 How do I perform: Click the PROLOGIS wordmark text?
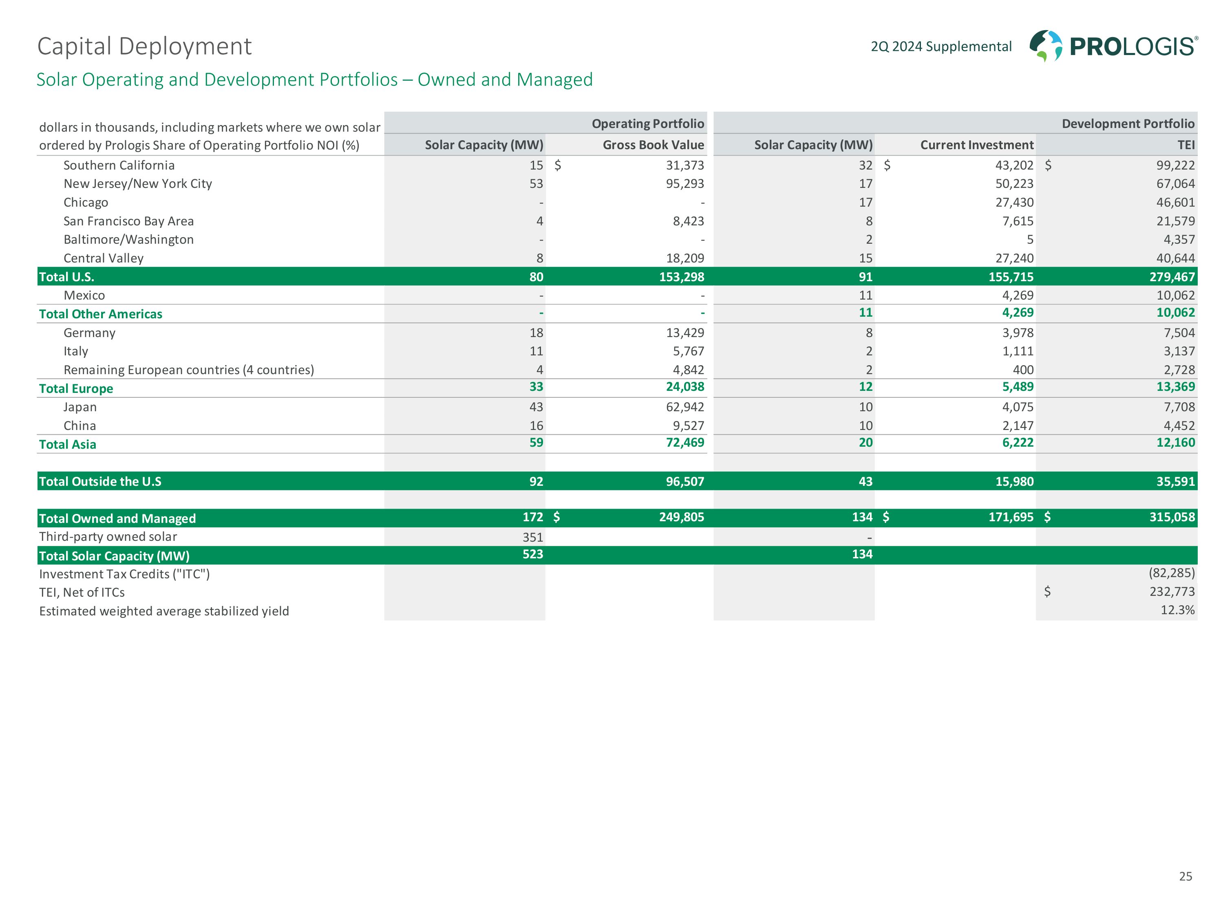pyautogui.click(x=1132, y=47)
